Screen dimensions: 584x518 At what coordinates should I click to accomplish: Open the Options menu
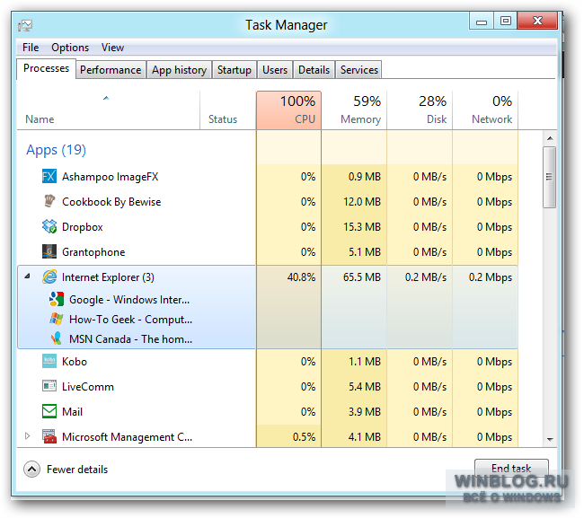(70, 48)
